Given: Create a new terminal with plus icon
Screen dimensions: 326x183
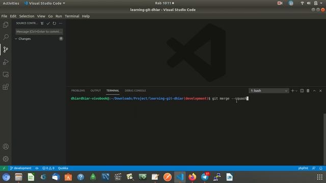Looking at the screenshot, I should (292, 91).
